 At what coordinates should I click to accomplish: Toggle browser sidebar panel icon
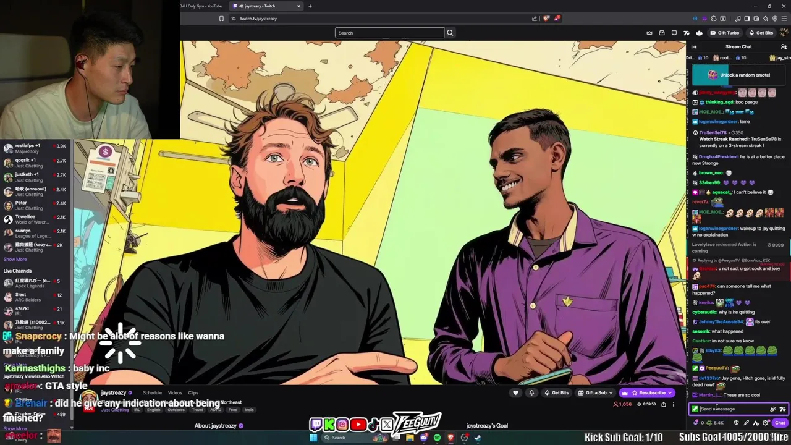click(747, 19)
